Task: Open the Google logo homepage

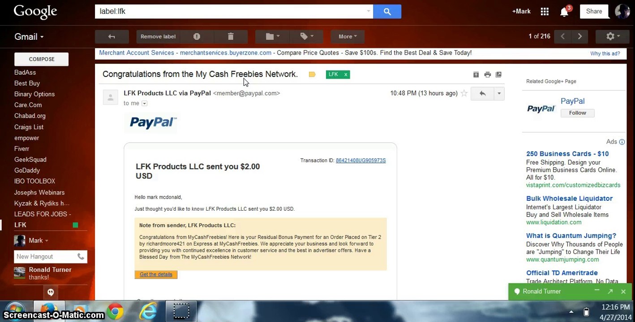Action: coord(35,12)
